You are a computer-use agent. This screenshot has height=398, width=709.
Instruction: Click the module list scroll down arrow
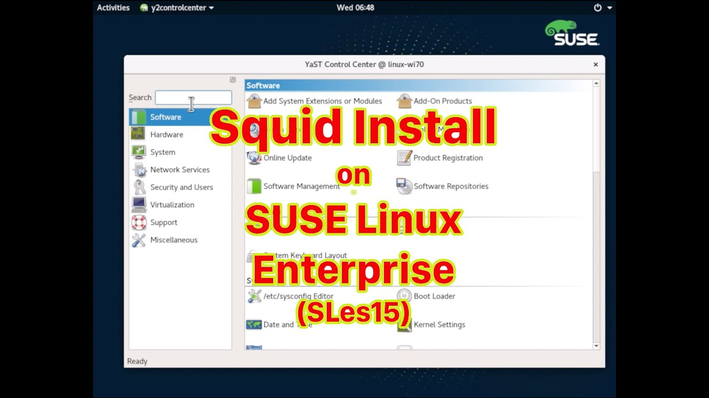pos(596,346)
